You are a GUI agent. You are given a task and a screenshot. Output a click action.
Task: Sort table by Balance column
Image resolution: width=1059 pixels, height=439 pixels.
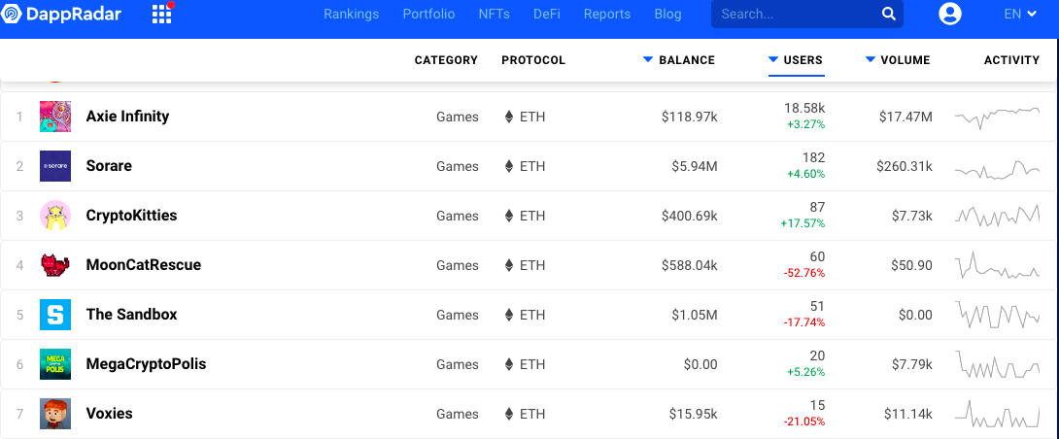[x=679, y=60]
